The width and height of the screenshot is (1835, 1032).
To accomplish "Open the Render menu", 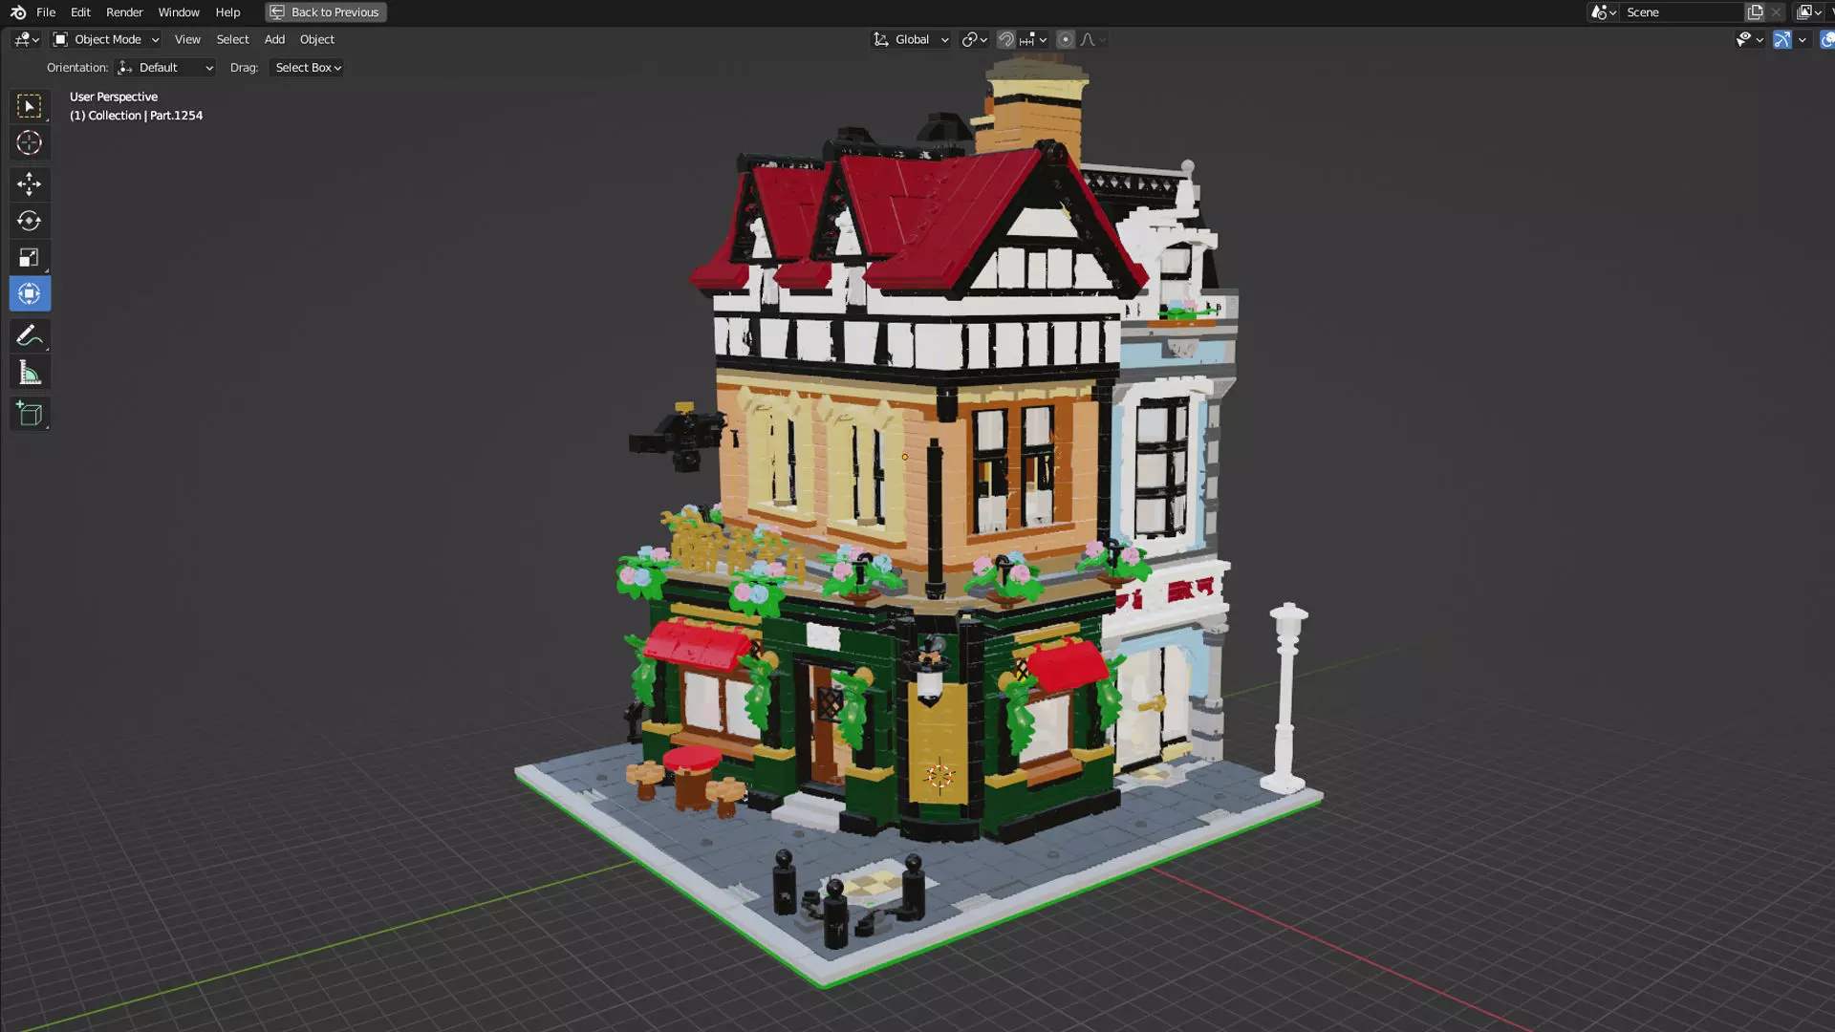I will click(124, 12).
